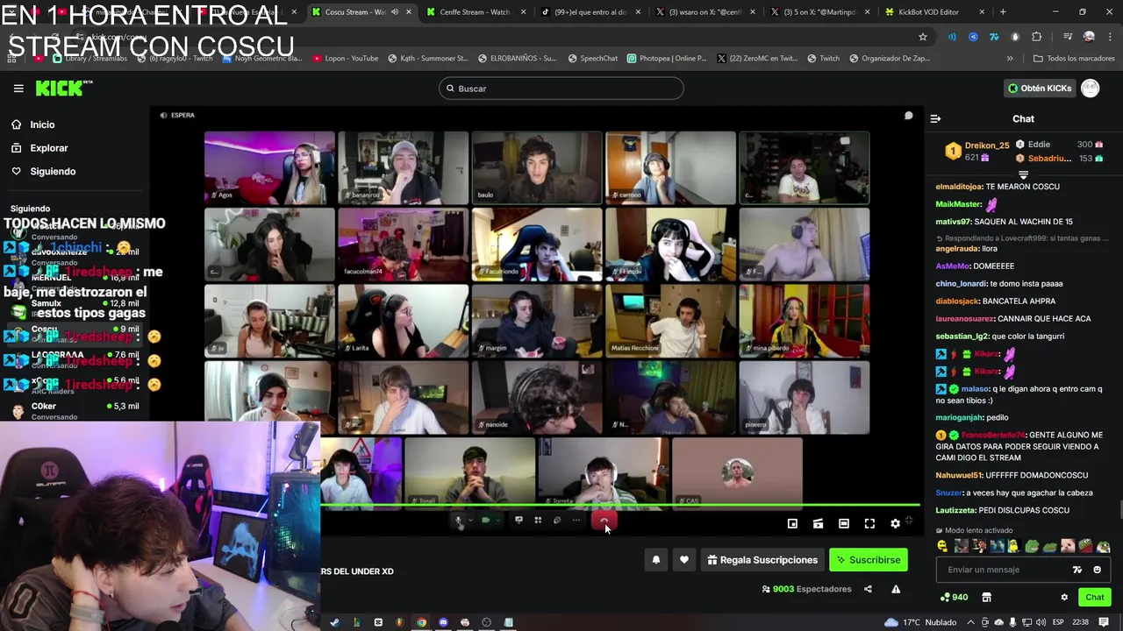
Task: Open the Chrome three-dot menu
Action: tap(1110, 37)
